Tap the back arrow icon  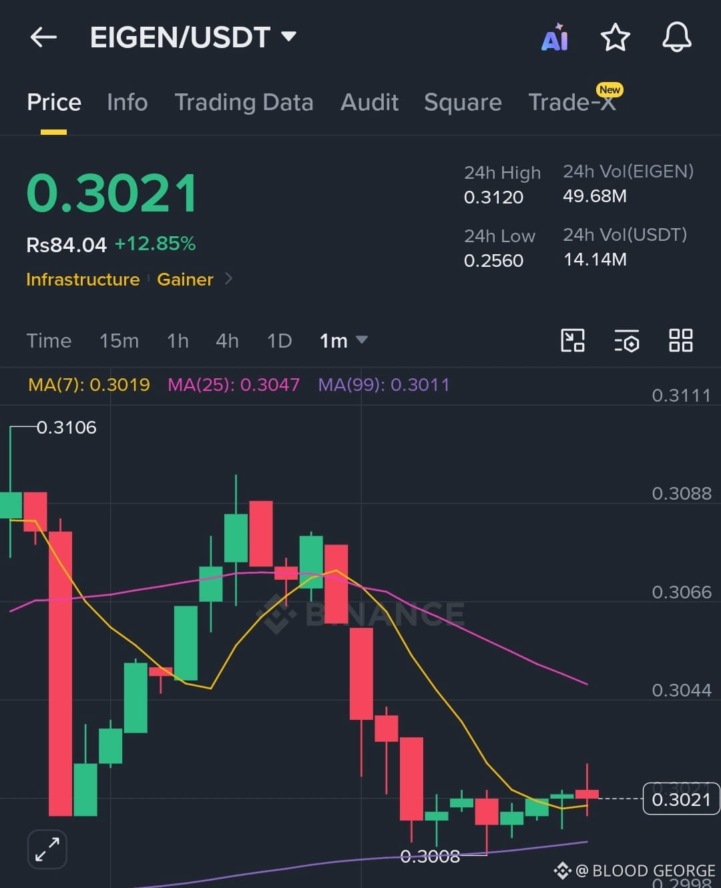click(44, 37)
